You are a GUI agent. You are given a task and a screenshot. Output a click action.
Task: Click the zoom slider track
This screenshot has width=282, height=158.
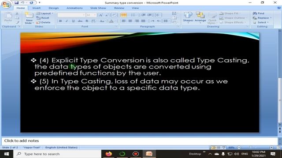(256, 147)
